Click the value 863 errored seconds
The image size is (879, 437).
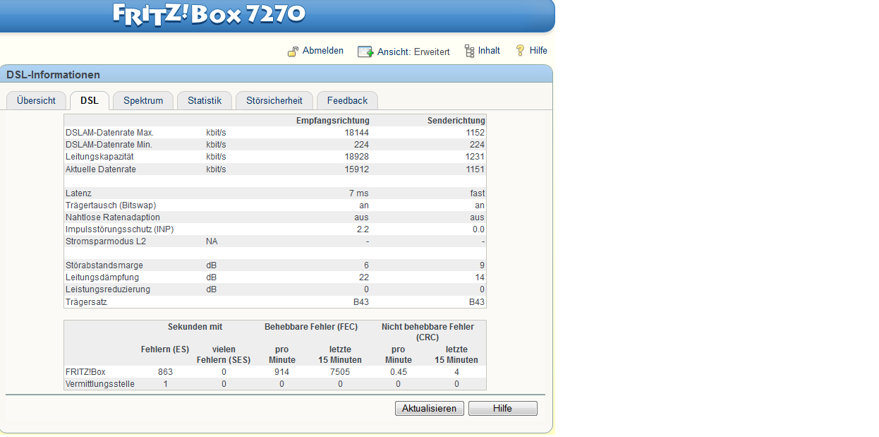(165, 372)
